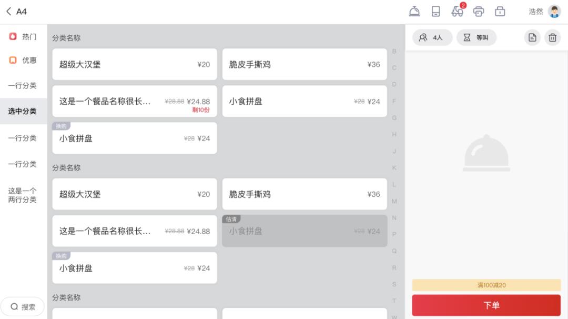Jump to letter K in the alphabet index

[x=394, y=167]
